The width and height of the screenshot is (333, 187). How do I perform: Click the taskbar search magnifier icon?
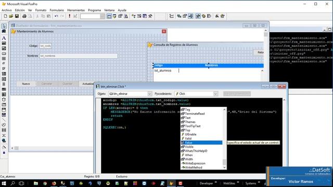click(12, 183)
